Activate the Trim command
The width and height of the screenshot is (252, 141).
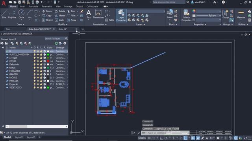coord(71,11)
